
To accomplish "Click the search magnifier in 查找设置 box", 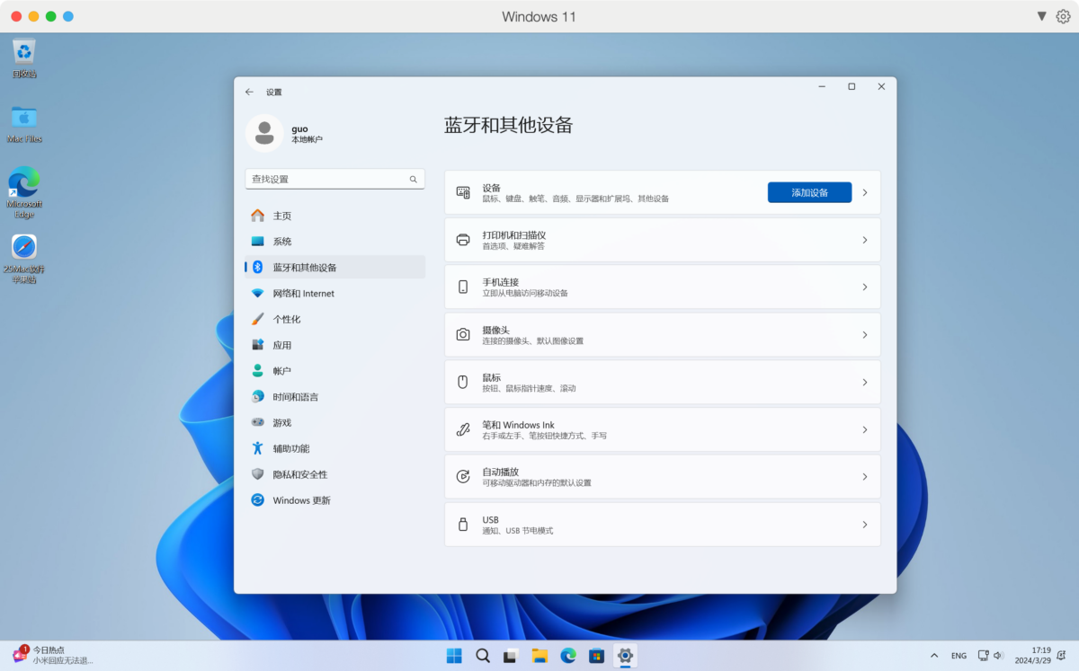I will [414, 180].
